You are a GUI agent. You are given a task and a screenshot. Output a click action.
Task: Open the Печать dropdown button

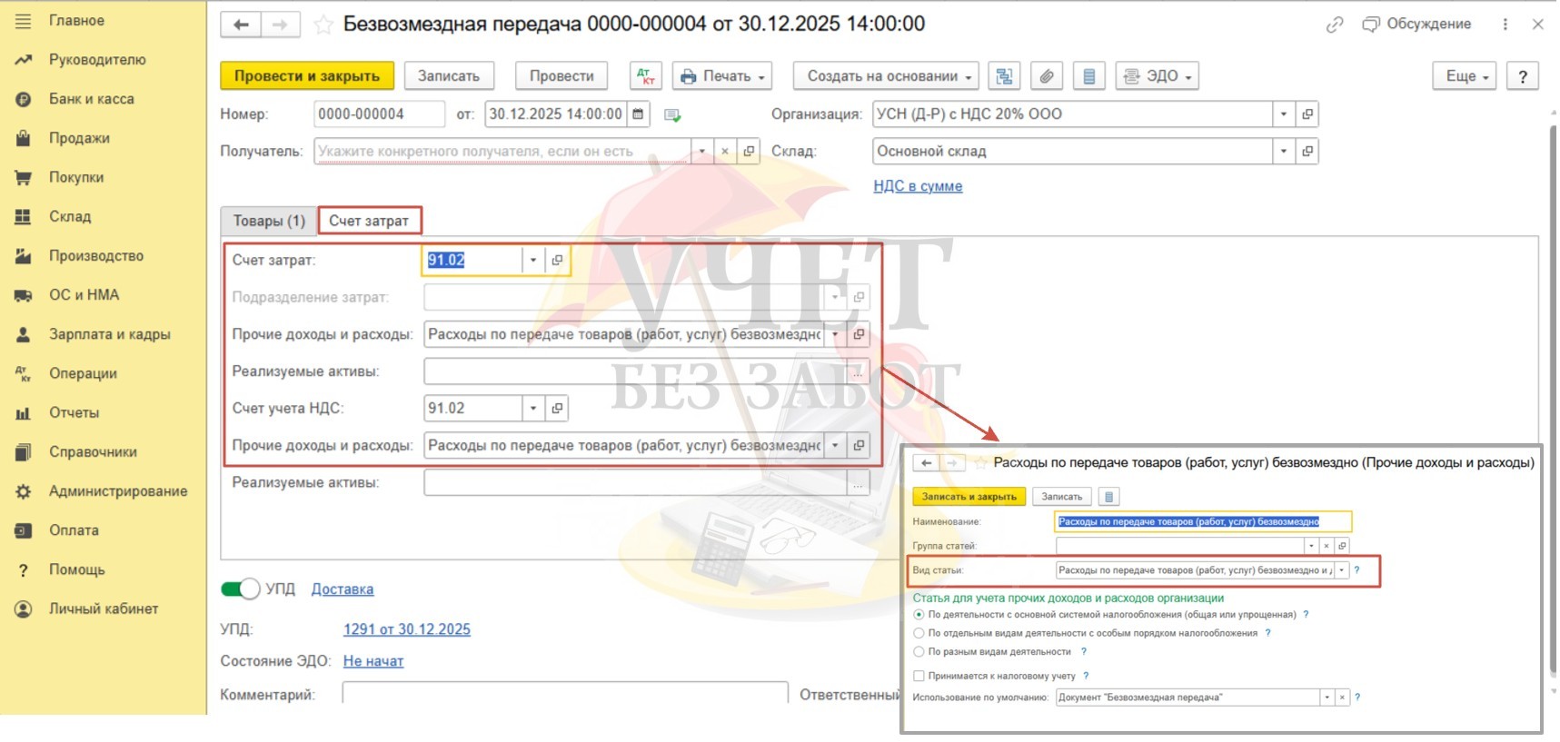[x=722, y=76]
